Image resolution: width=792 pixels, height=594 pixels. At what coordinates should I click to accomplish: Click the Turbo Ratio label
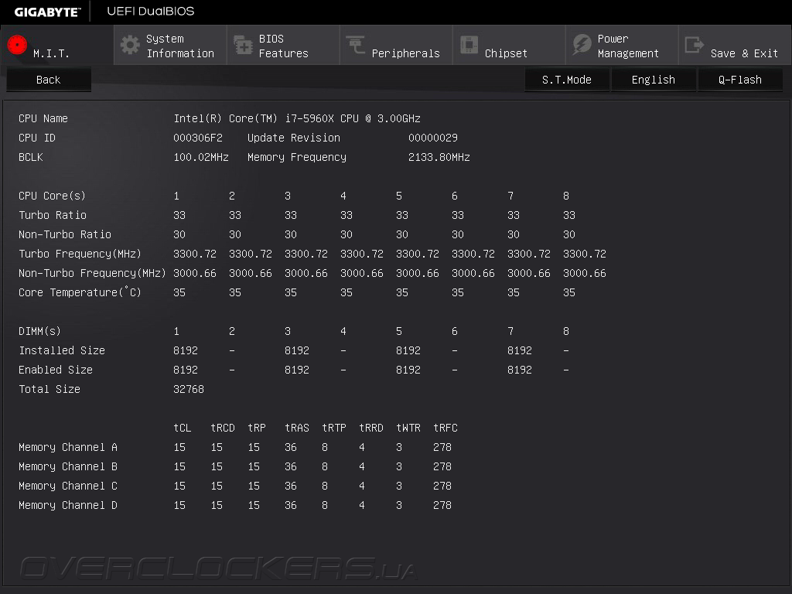click(53, 215)
